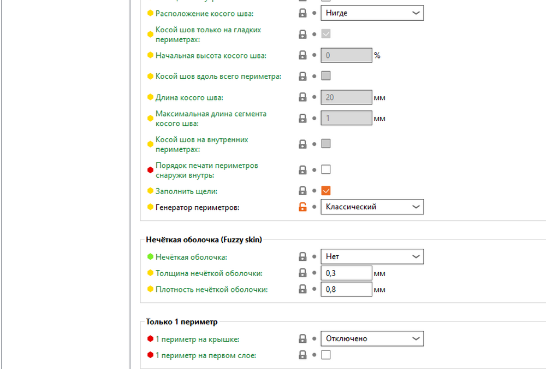Image resolution: width=546 pixels, height=369 pixels.
Task: Click the lock icon for Толщина нечёткой оболочки
Action: pos(302,273)
